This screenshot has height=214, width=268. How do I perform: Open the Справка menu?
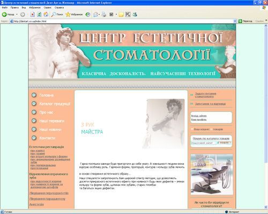click(x=59, y=7)
